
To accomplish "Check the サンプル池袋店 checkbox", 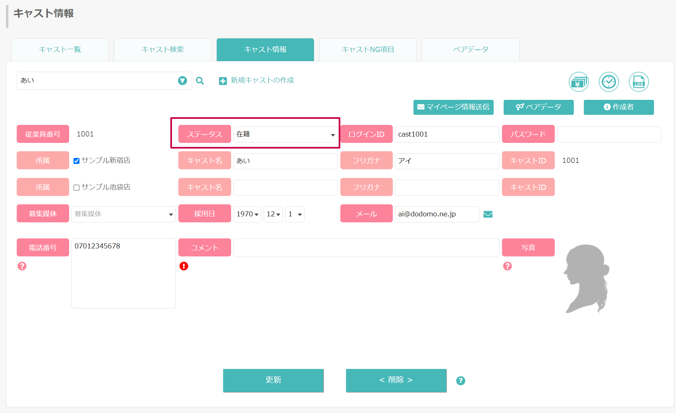I will [x=76, y=188].
